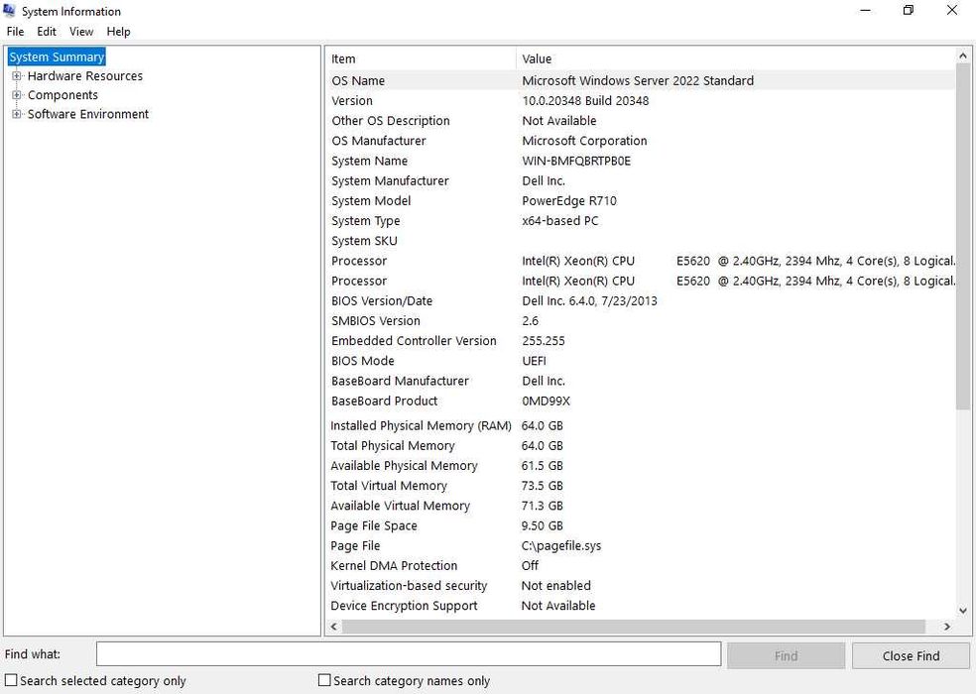Select the System SKU row
Screen dimensions: 976x694
click(x=641, y=240)
